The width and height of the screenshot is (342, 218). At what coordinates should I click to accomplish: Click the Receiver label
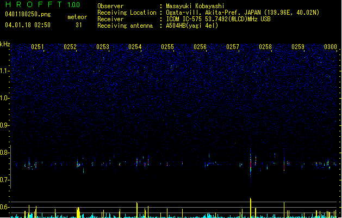click(110, 19)
